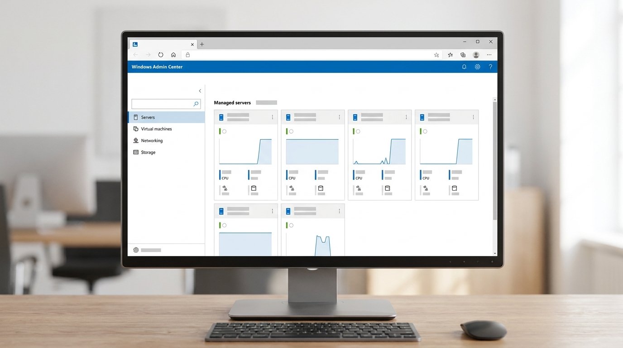
Task: Click the Windows Admin Center title link
Action: pos(157,67)
